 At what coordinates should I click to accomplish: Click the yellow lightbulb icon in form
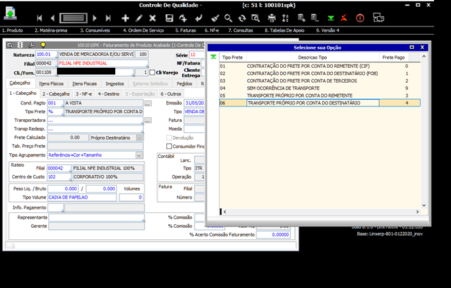[x=42, y=45]
